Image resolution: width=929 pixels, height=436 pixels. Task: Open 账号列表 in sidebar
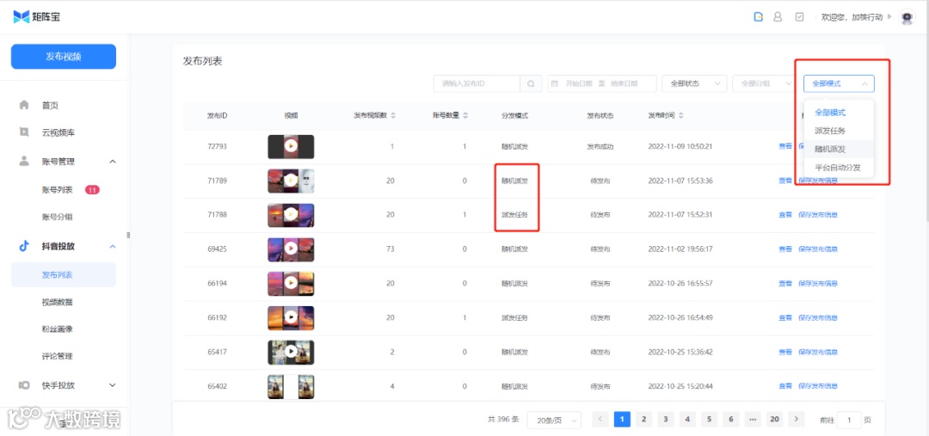coord(58,190)
